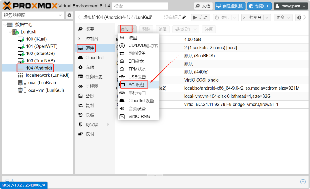
Task: Click the 文档 documentation button
Action: 203,6
